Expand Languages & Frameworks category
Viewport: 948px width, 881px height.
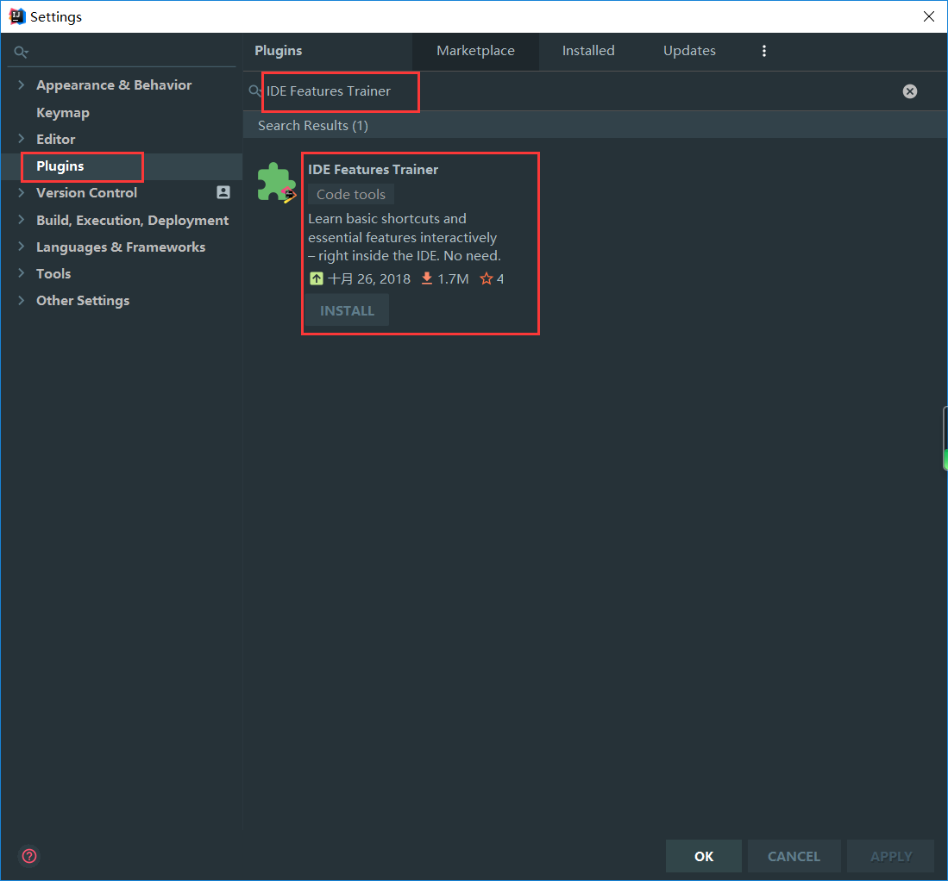coord(21,247)
